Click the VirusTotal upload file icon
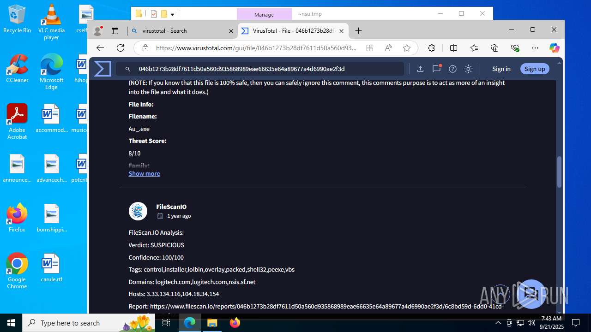 420,69
